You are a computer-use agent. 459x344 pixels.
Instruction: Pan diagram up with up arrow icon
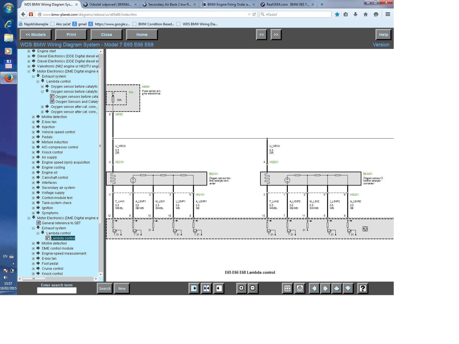pos(337,288)
